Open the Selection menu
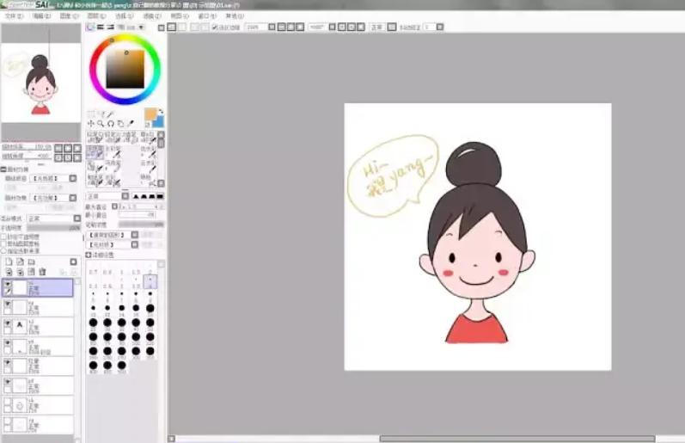 pos(125,15)
